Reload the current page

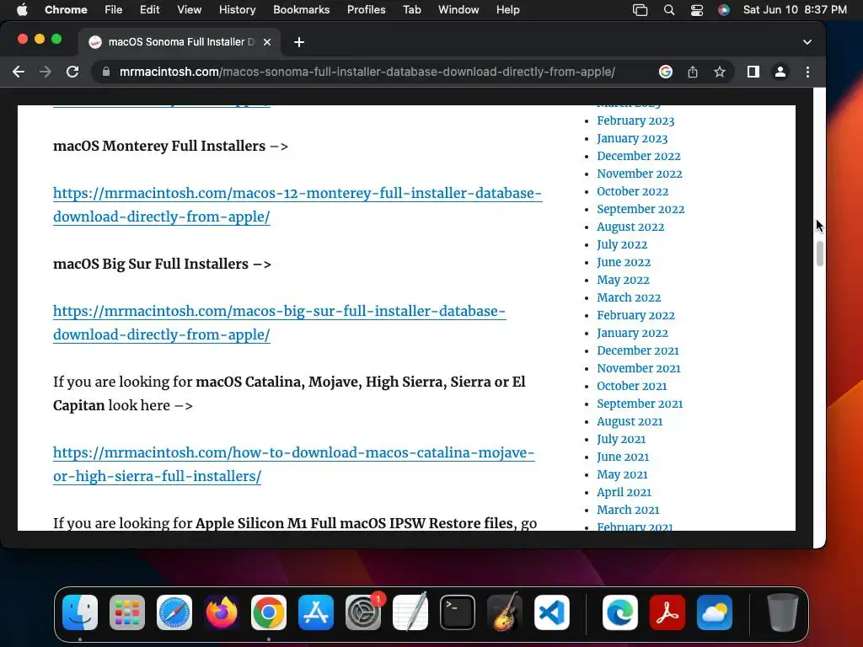72,72
